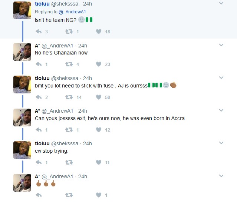Like the "No he's Ghanaian now" tweet
Screen dimensions: 237x202
click(x=99, y=64)
